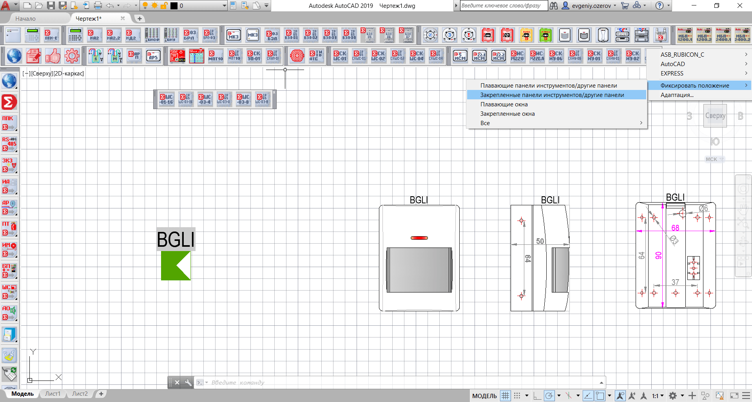Select the МБП-1200.1 power supply icon
The height and width of the screenshot is (402, 752).
click(685, 35)
